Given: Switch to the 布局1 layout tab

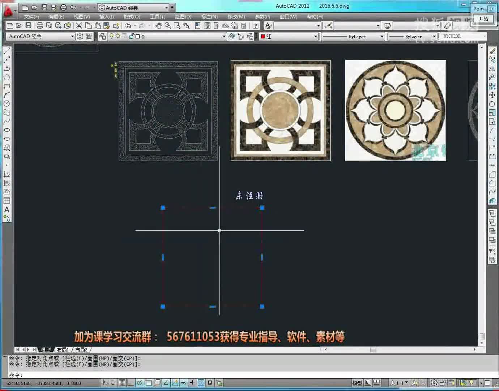Looking at the screenshot, I should [x=63, y=350].
